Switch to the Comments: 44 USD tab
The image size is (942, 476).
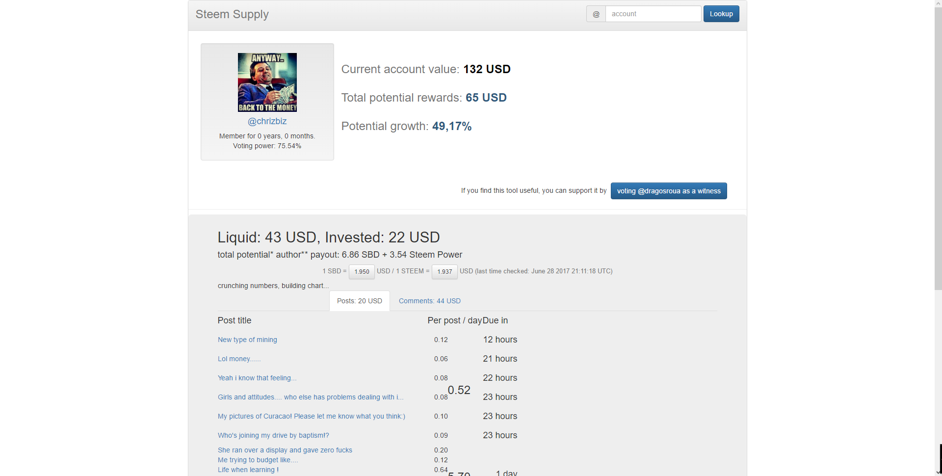click(430, 301)
